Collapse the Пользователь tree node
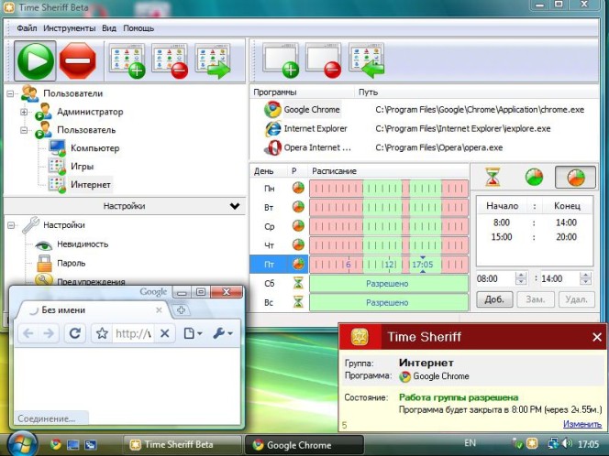The width and height of the screenshot is (609, 456). tap(24, 130)
